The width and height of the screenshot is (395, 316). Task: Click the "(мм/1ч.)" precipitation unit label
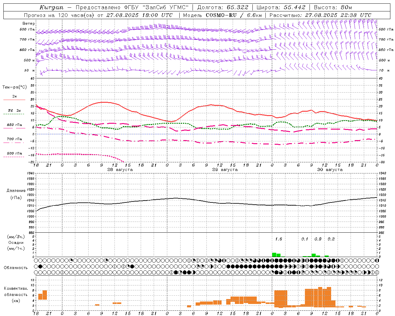[x=16, y=248]
